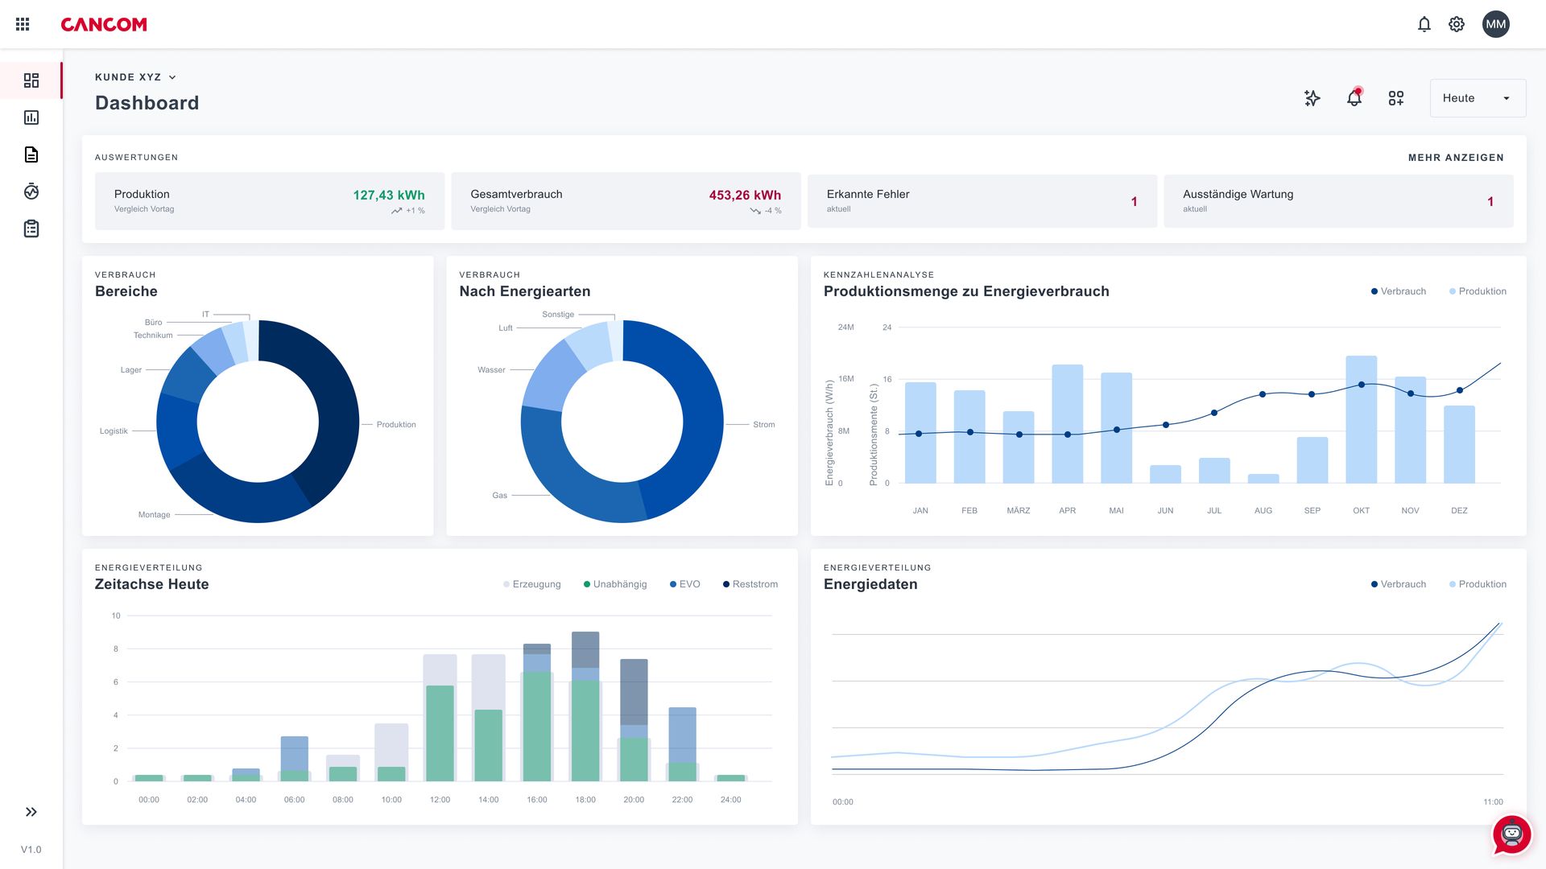Toggle the Verbrauch legend in Produktionsmenge chart
This screenshot has height=869, width=1546.
tap(1398, 291)
